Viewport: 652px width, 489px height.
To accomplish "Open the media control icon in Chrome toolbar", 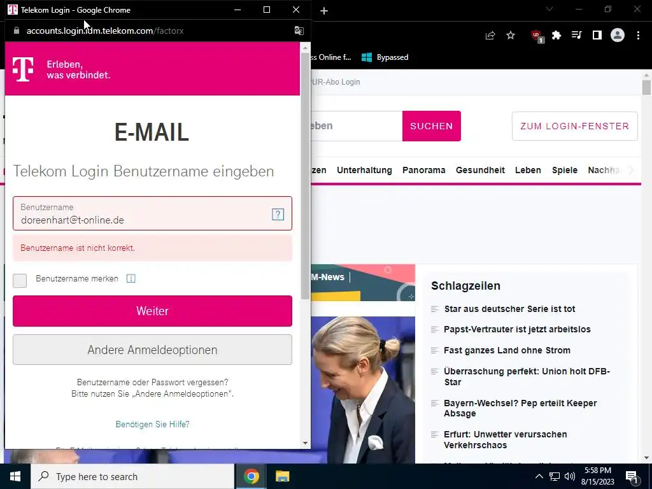I will (x=576, y=36).
